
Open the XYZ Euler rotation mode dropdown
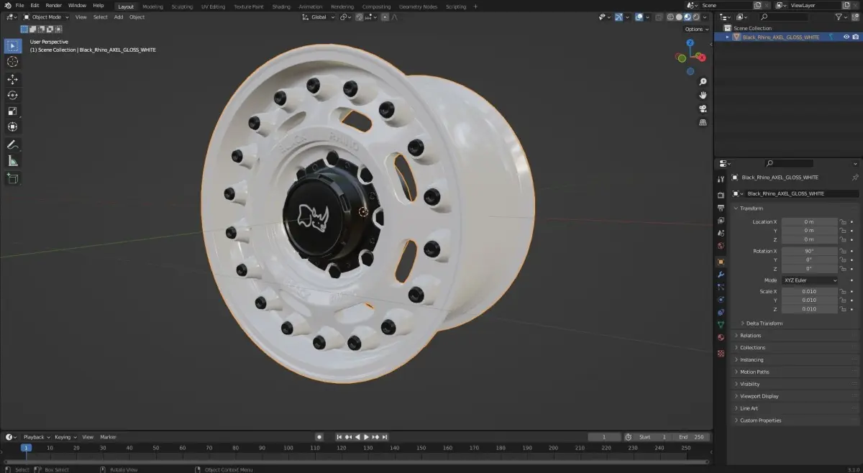810,280
